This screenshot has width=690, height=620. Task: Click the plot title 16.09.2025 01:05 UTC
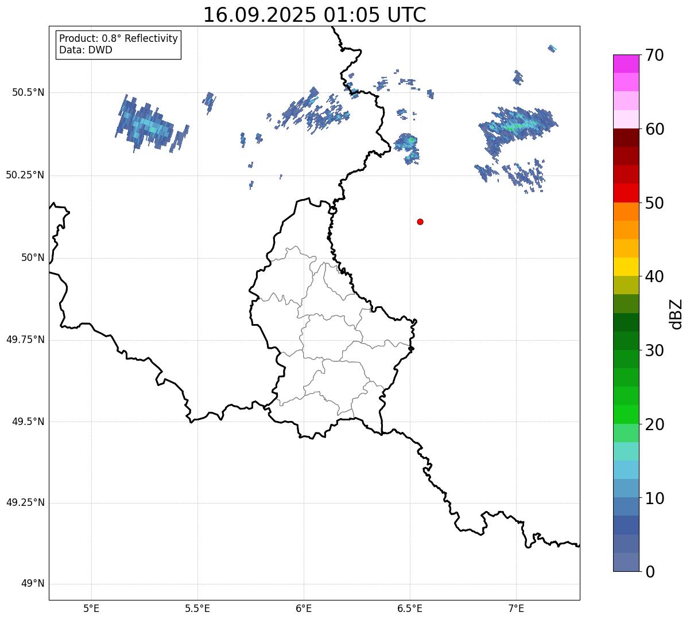coord(315,14)
